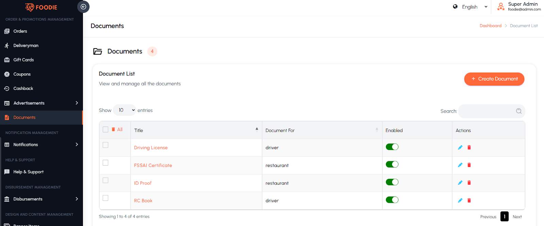This screenshot has width=544, height=226.
Task: Delete the FSSAI Certificate with trash icon
Action: point(469,165)
